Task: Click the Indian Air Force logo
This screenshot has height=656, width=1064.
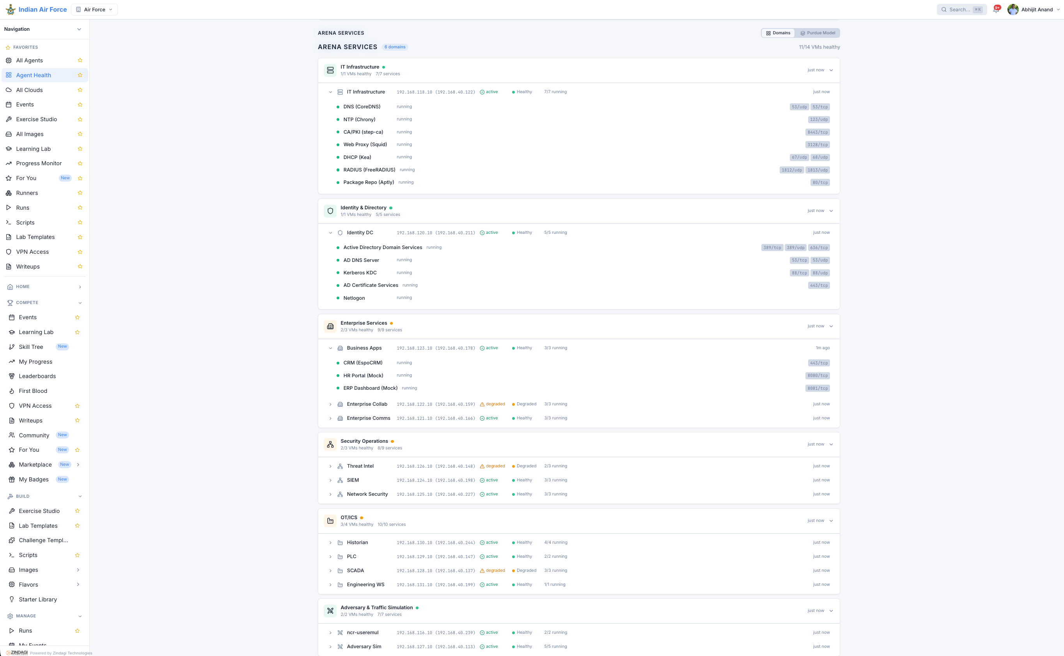Action: 11,9
